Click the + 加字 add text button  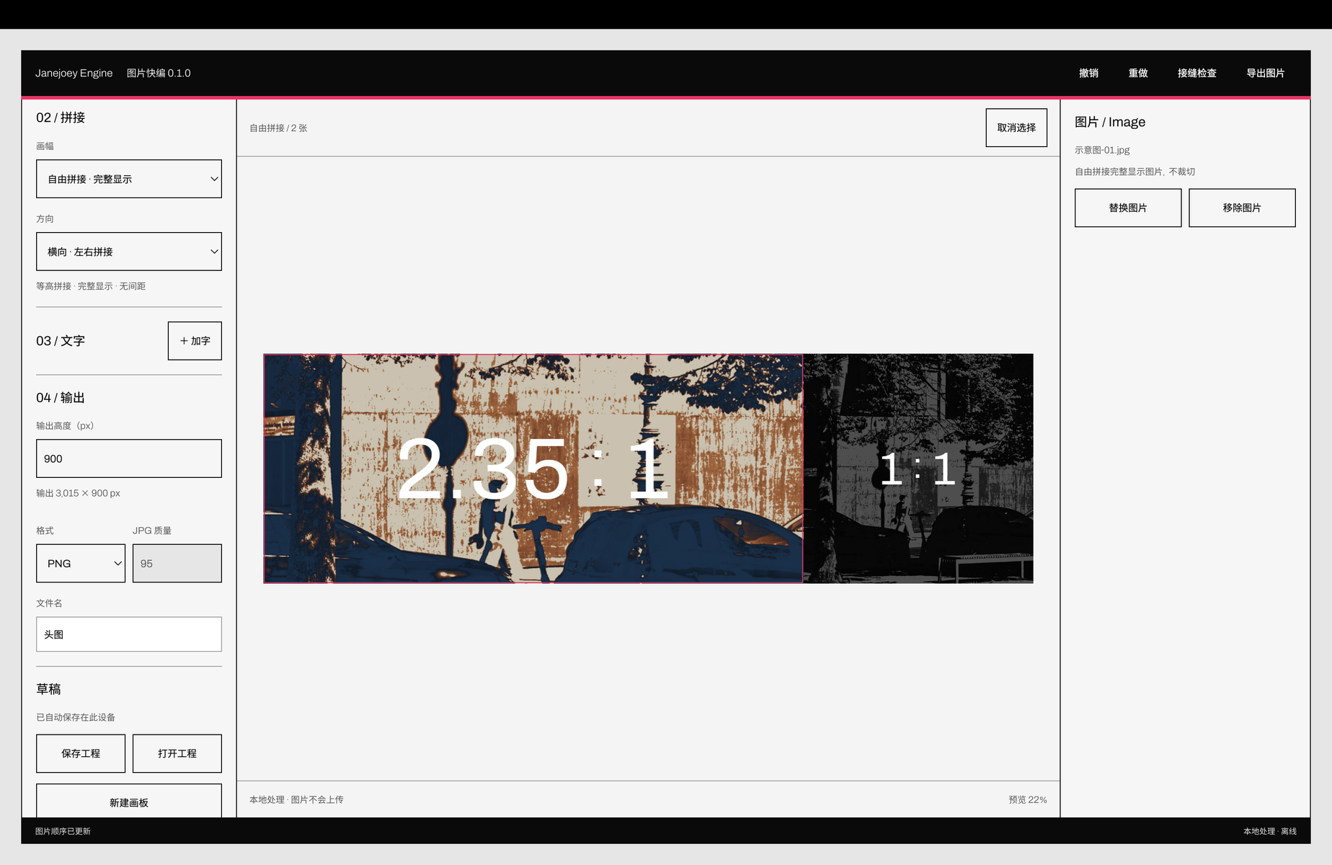pyautogui.click(x=195, y=340)
